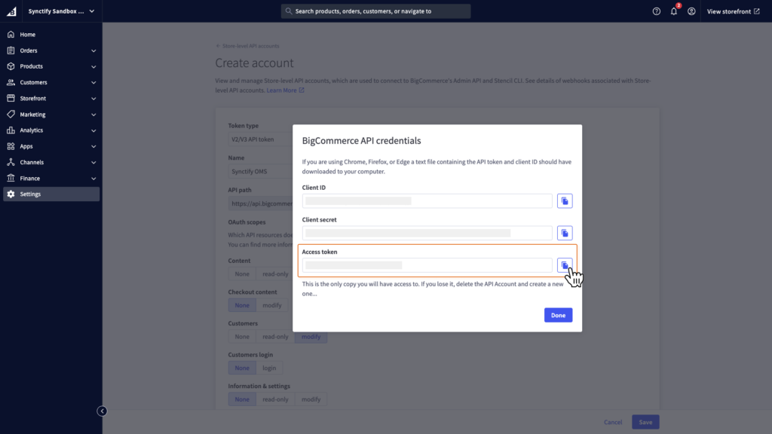This screenshot has height=434, width=772.
Task: Click the Customers people icon
Action: [x=11, y=82]
